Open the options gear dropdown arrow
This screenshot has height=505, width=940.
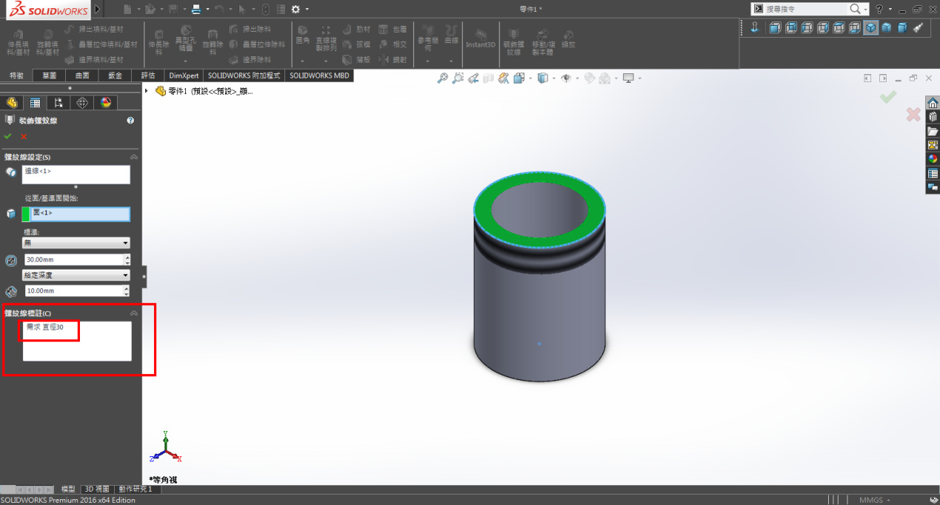tap(307, 9)
